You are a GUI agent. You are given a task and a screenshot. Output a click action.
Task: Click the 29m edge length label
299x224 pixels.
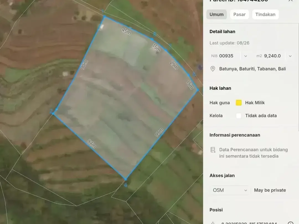(174, 65)
